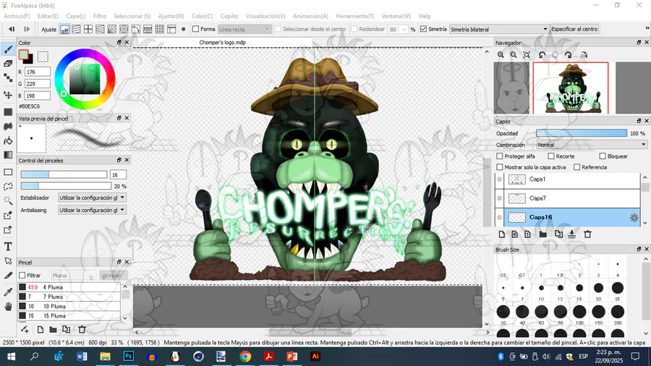651x366 pixels.
Task: Open Capa16 layer settings gear
Action: [x=634, y=218]
